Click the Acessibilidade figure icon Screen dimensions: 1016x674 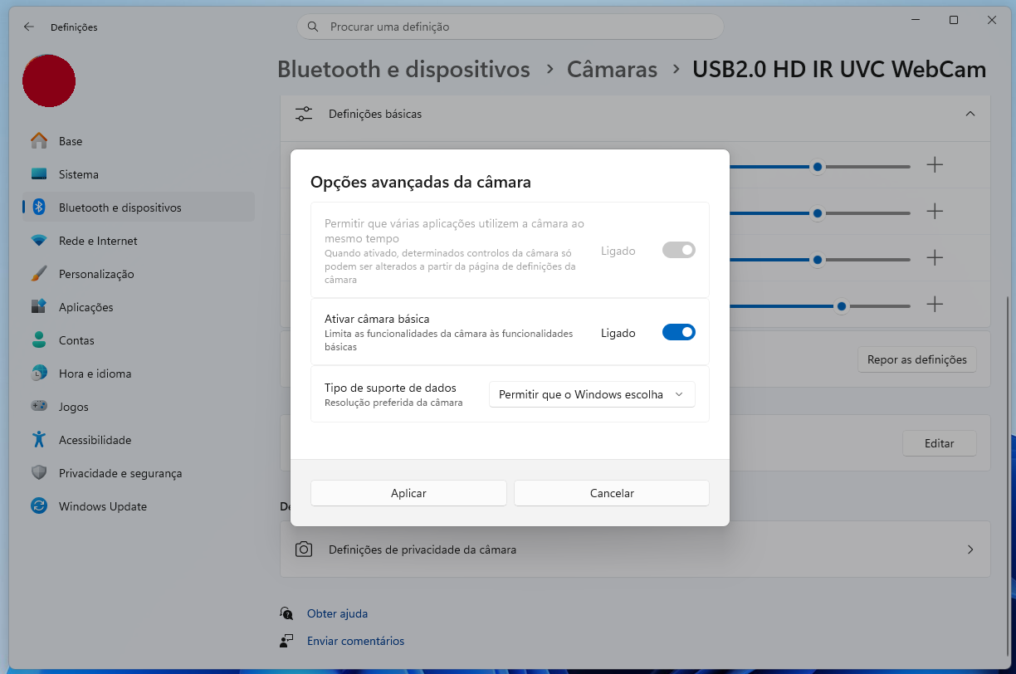(x=39, y=440)
